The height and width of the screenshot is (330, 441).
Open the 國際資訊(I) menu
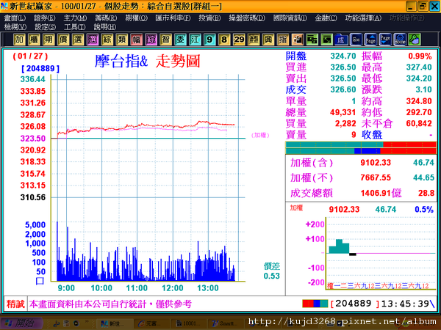coord(290,18)
